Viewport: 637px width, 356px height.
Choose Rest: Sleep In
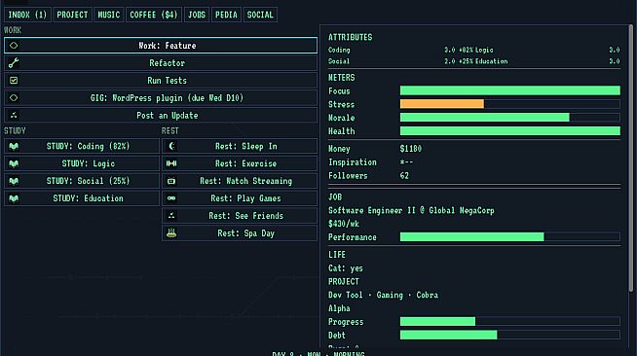click(x=240, y=146)
